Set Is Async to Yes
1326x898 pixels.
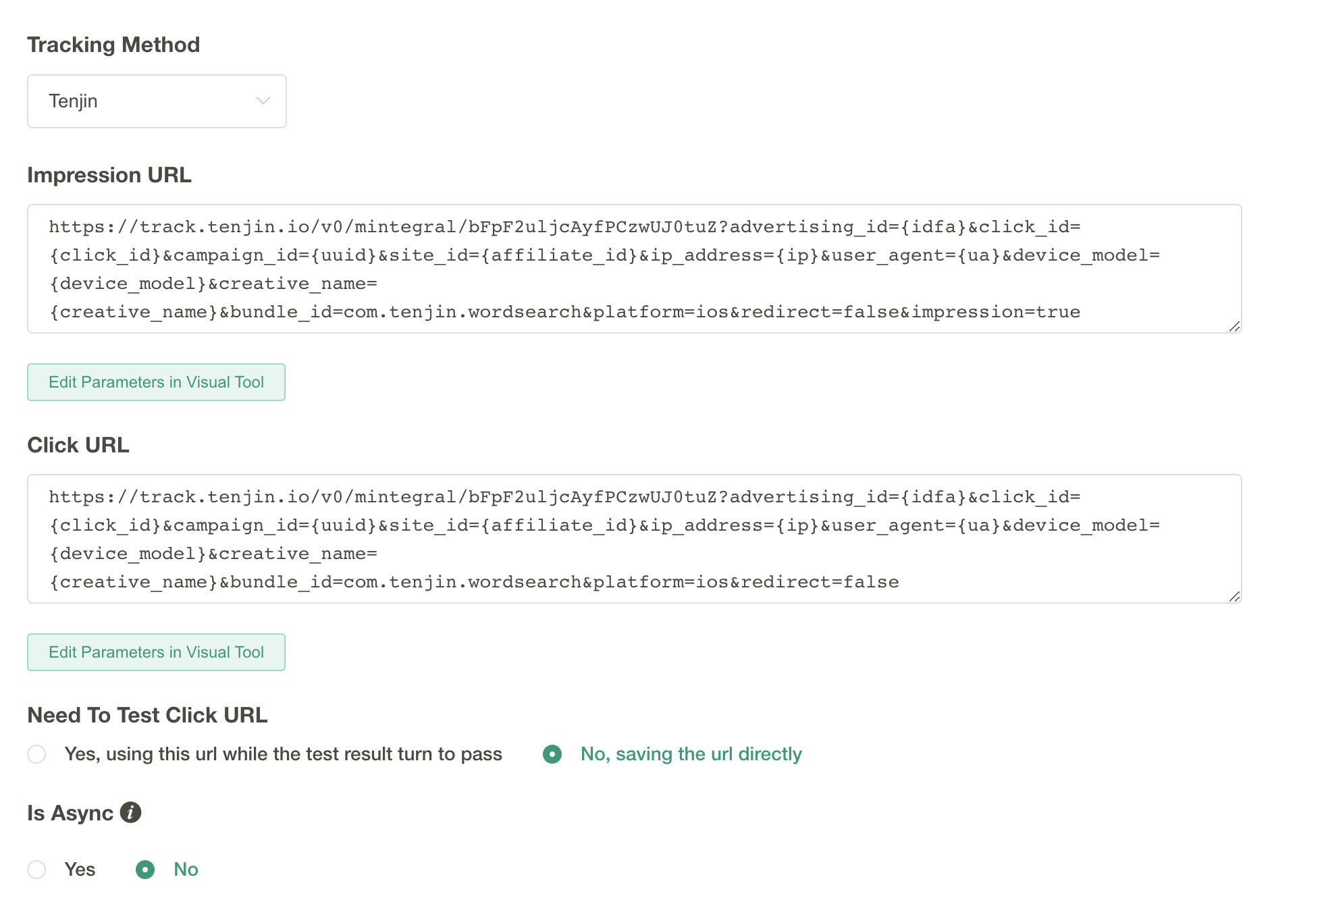36,870
